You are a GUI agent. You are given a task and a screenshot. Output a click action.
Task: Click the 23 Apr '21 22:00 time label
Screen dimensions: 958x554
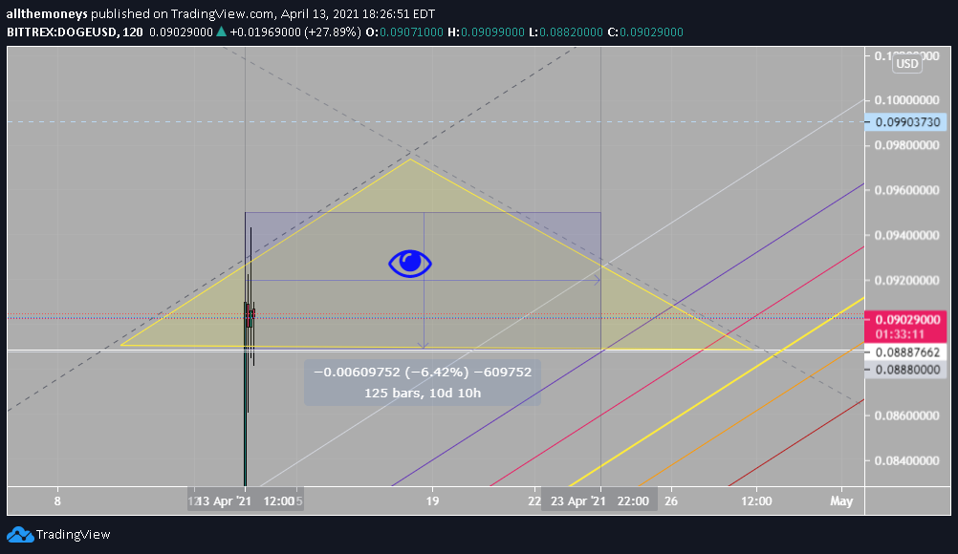(x=599, y=501)
